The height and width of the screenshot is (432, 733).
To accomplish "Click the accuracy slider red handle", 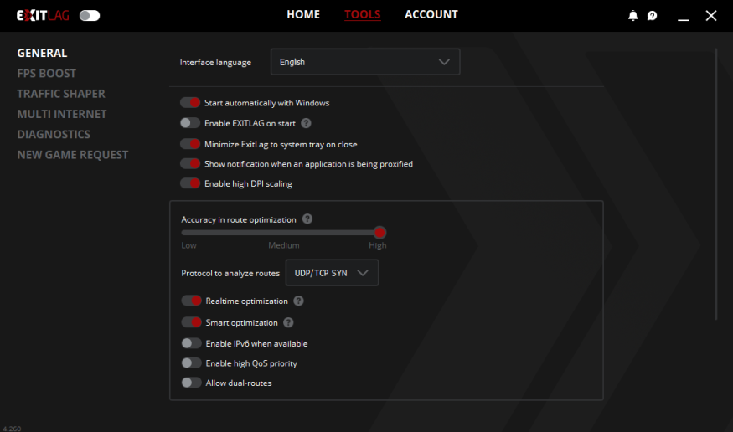I will tap(379, 233).
